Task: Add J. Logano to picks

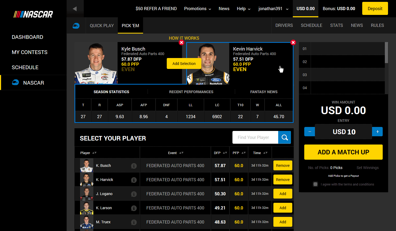Action: point(283,194)
